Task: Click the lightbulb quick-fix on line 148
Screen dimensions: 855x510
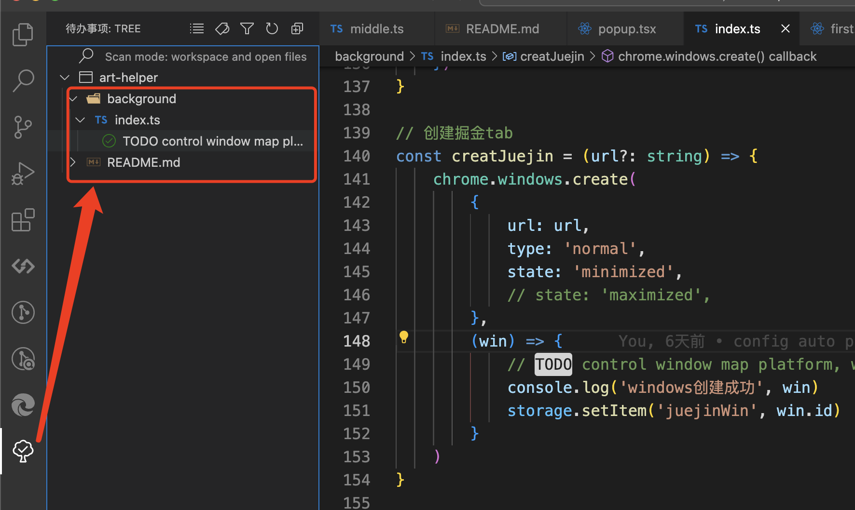Action: (404, 337)
